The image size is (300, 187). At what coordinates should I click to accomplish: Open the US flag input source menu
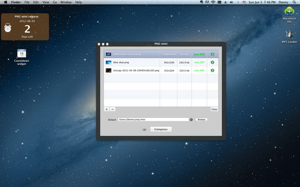(244, 2)
